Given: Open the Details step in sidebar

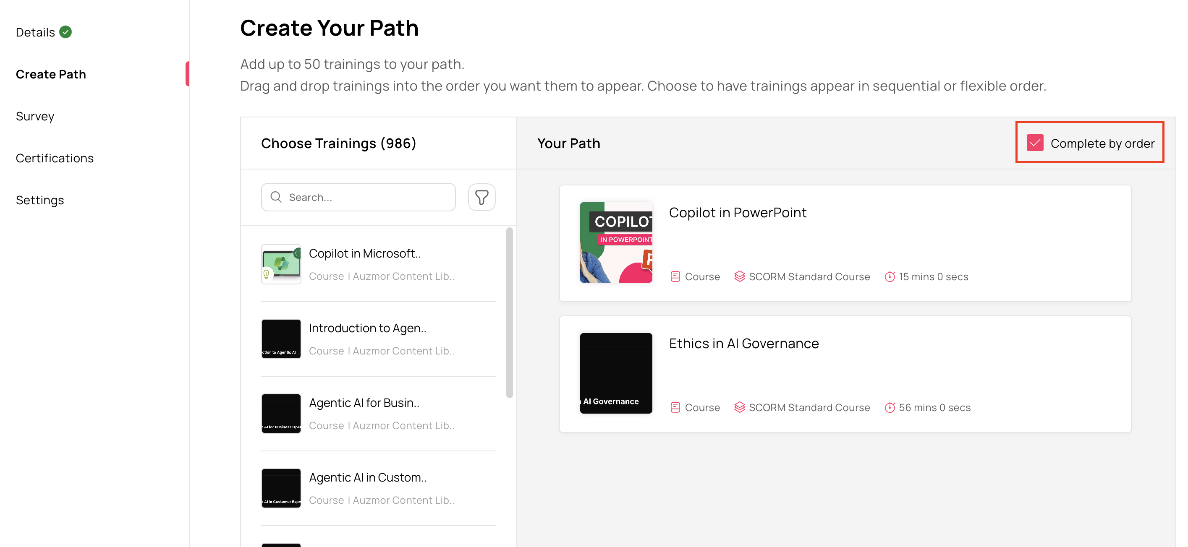Looking at the screenshot, I should pyautogui.click(x=36, y=32).
